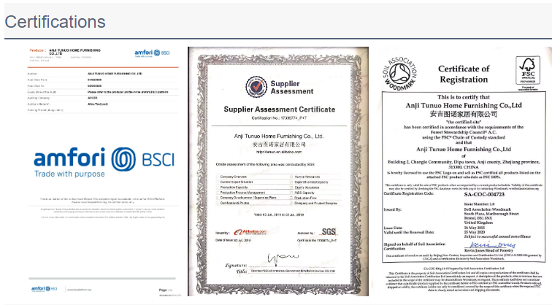This screenshot has height=305, width=552.
Task: Click the Kevin Jones signature on the FSC certificate
Action: click(x=493, y=245)
